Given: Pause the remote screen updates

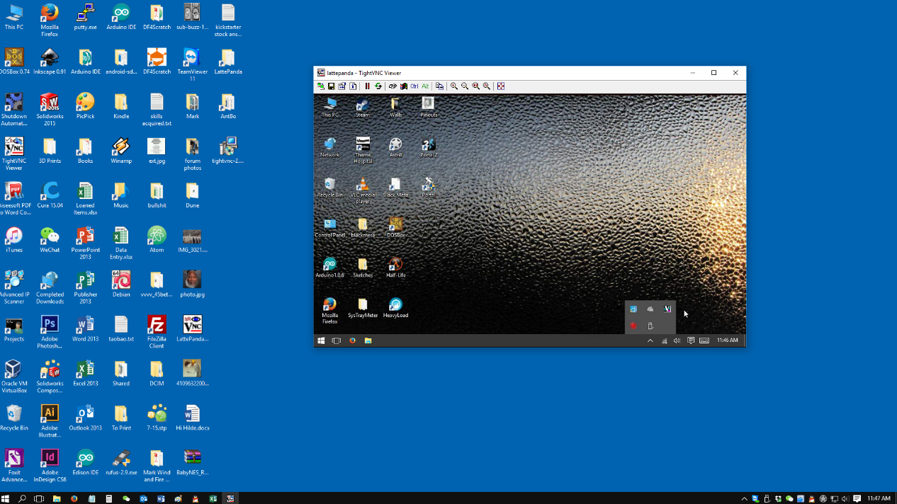Looking at the screenshot, I should [367, 86].
